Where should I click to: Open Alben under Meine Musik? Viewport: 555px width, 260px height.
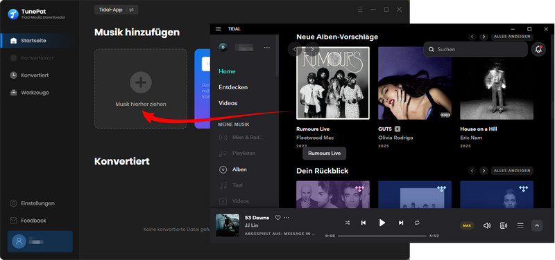233,169
